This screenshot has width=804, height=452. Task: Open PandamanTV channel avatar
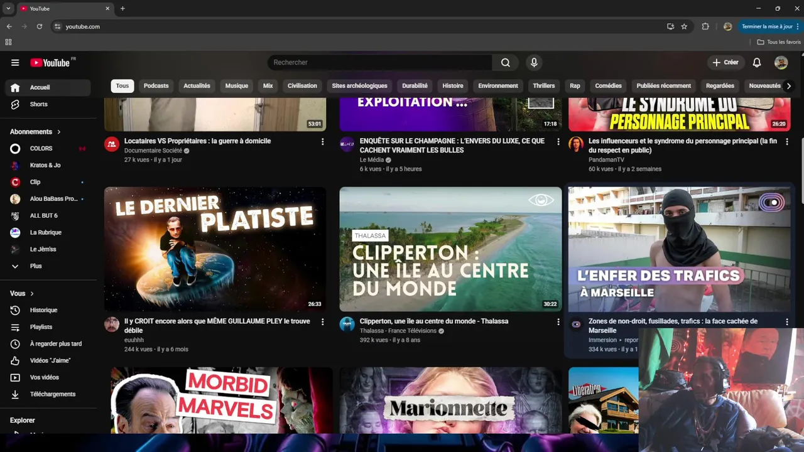(x=576, y=144)
